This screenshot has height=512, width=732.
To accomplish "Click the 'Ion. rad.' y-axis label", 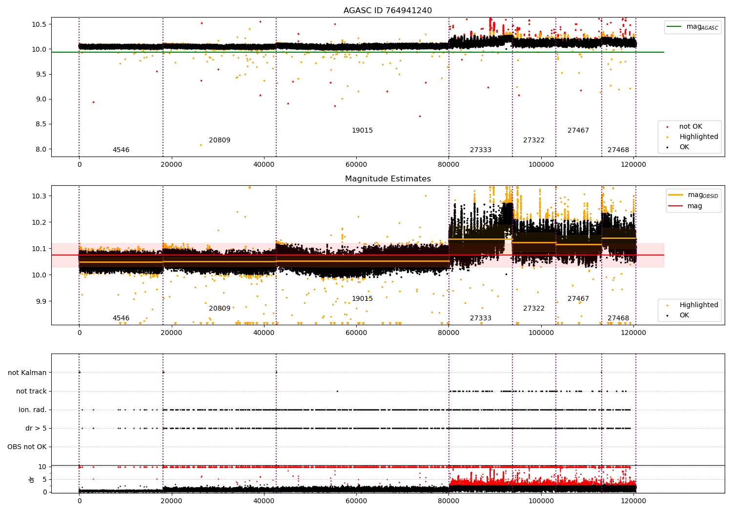I will [33, 410].
